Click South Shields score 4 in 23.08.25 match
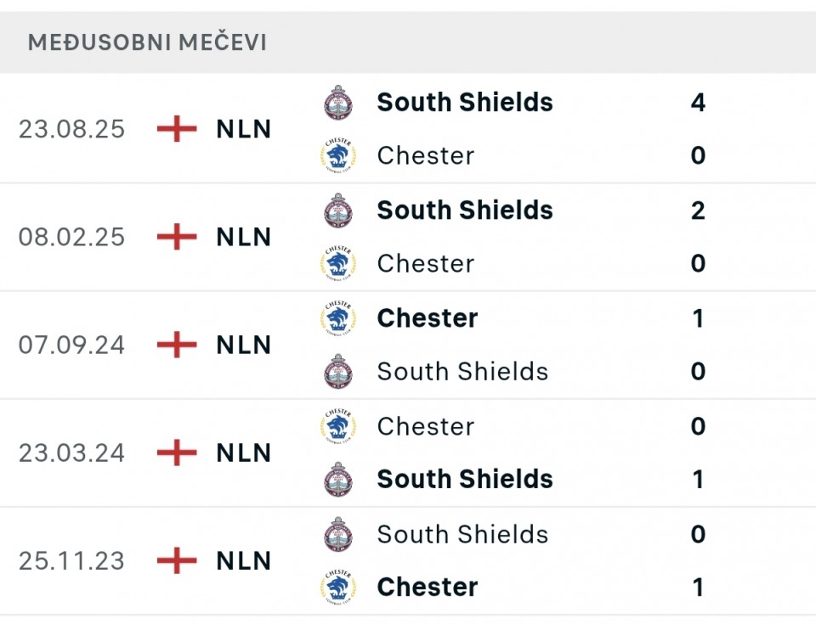Screen dimensions: 816x624 (698, 103)
